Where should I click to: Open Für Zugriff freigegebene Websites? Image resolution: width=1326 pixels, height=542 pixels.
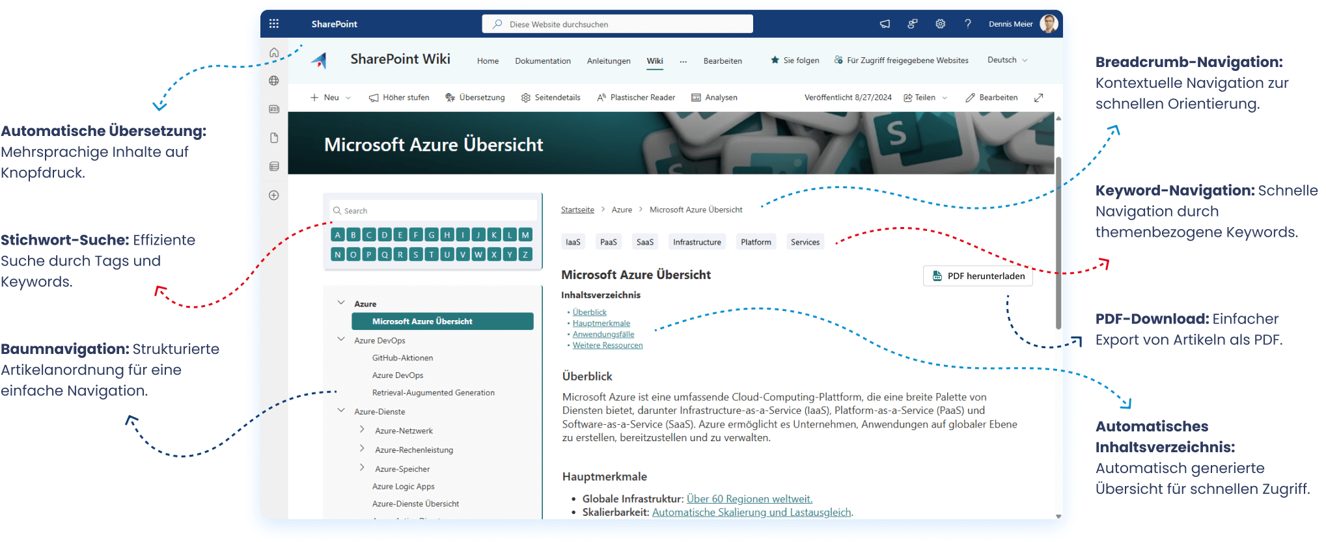click(902, 61)
